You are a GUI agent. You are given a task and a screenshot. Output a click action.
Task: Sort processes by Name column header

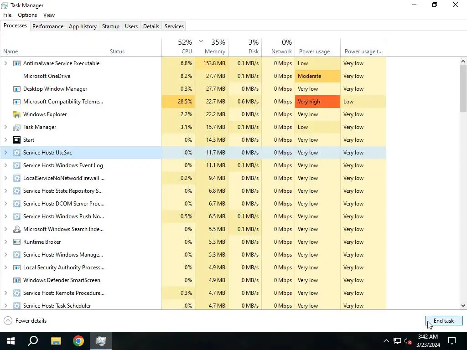(54, 47)
